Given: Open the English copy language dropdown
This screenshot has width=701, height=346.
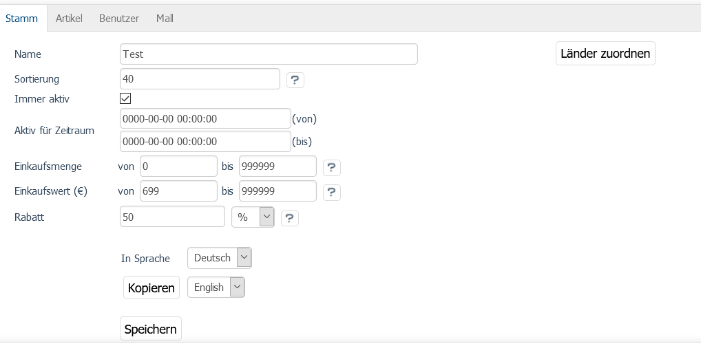Looking at the screenshot, I should point(216,288).
